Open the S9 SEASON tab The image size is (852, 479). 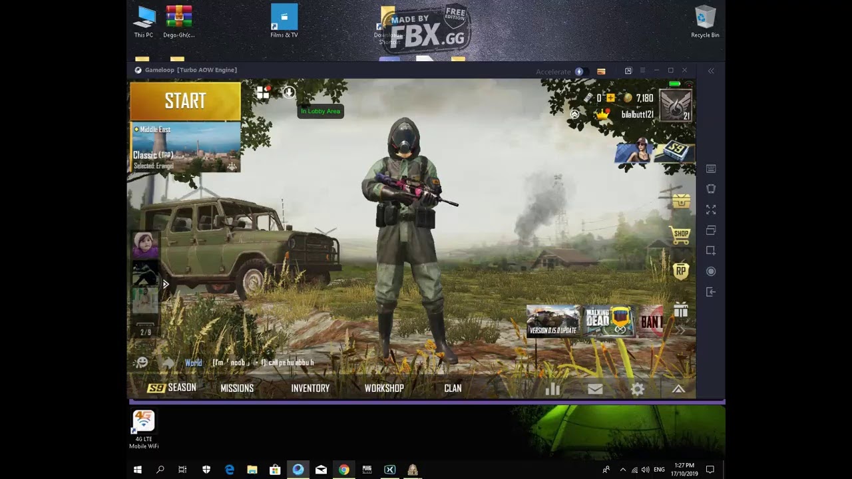click(x=172, y=388)
